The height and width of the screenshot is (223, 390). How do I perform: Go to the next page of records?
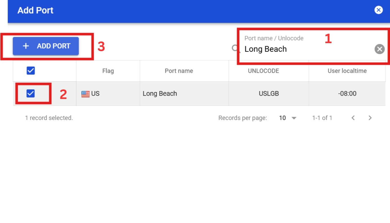click(370, 118)
